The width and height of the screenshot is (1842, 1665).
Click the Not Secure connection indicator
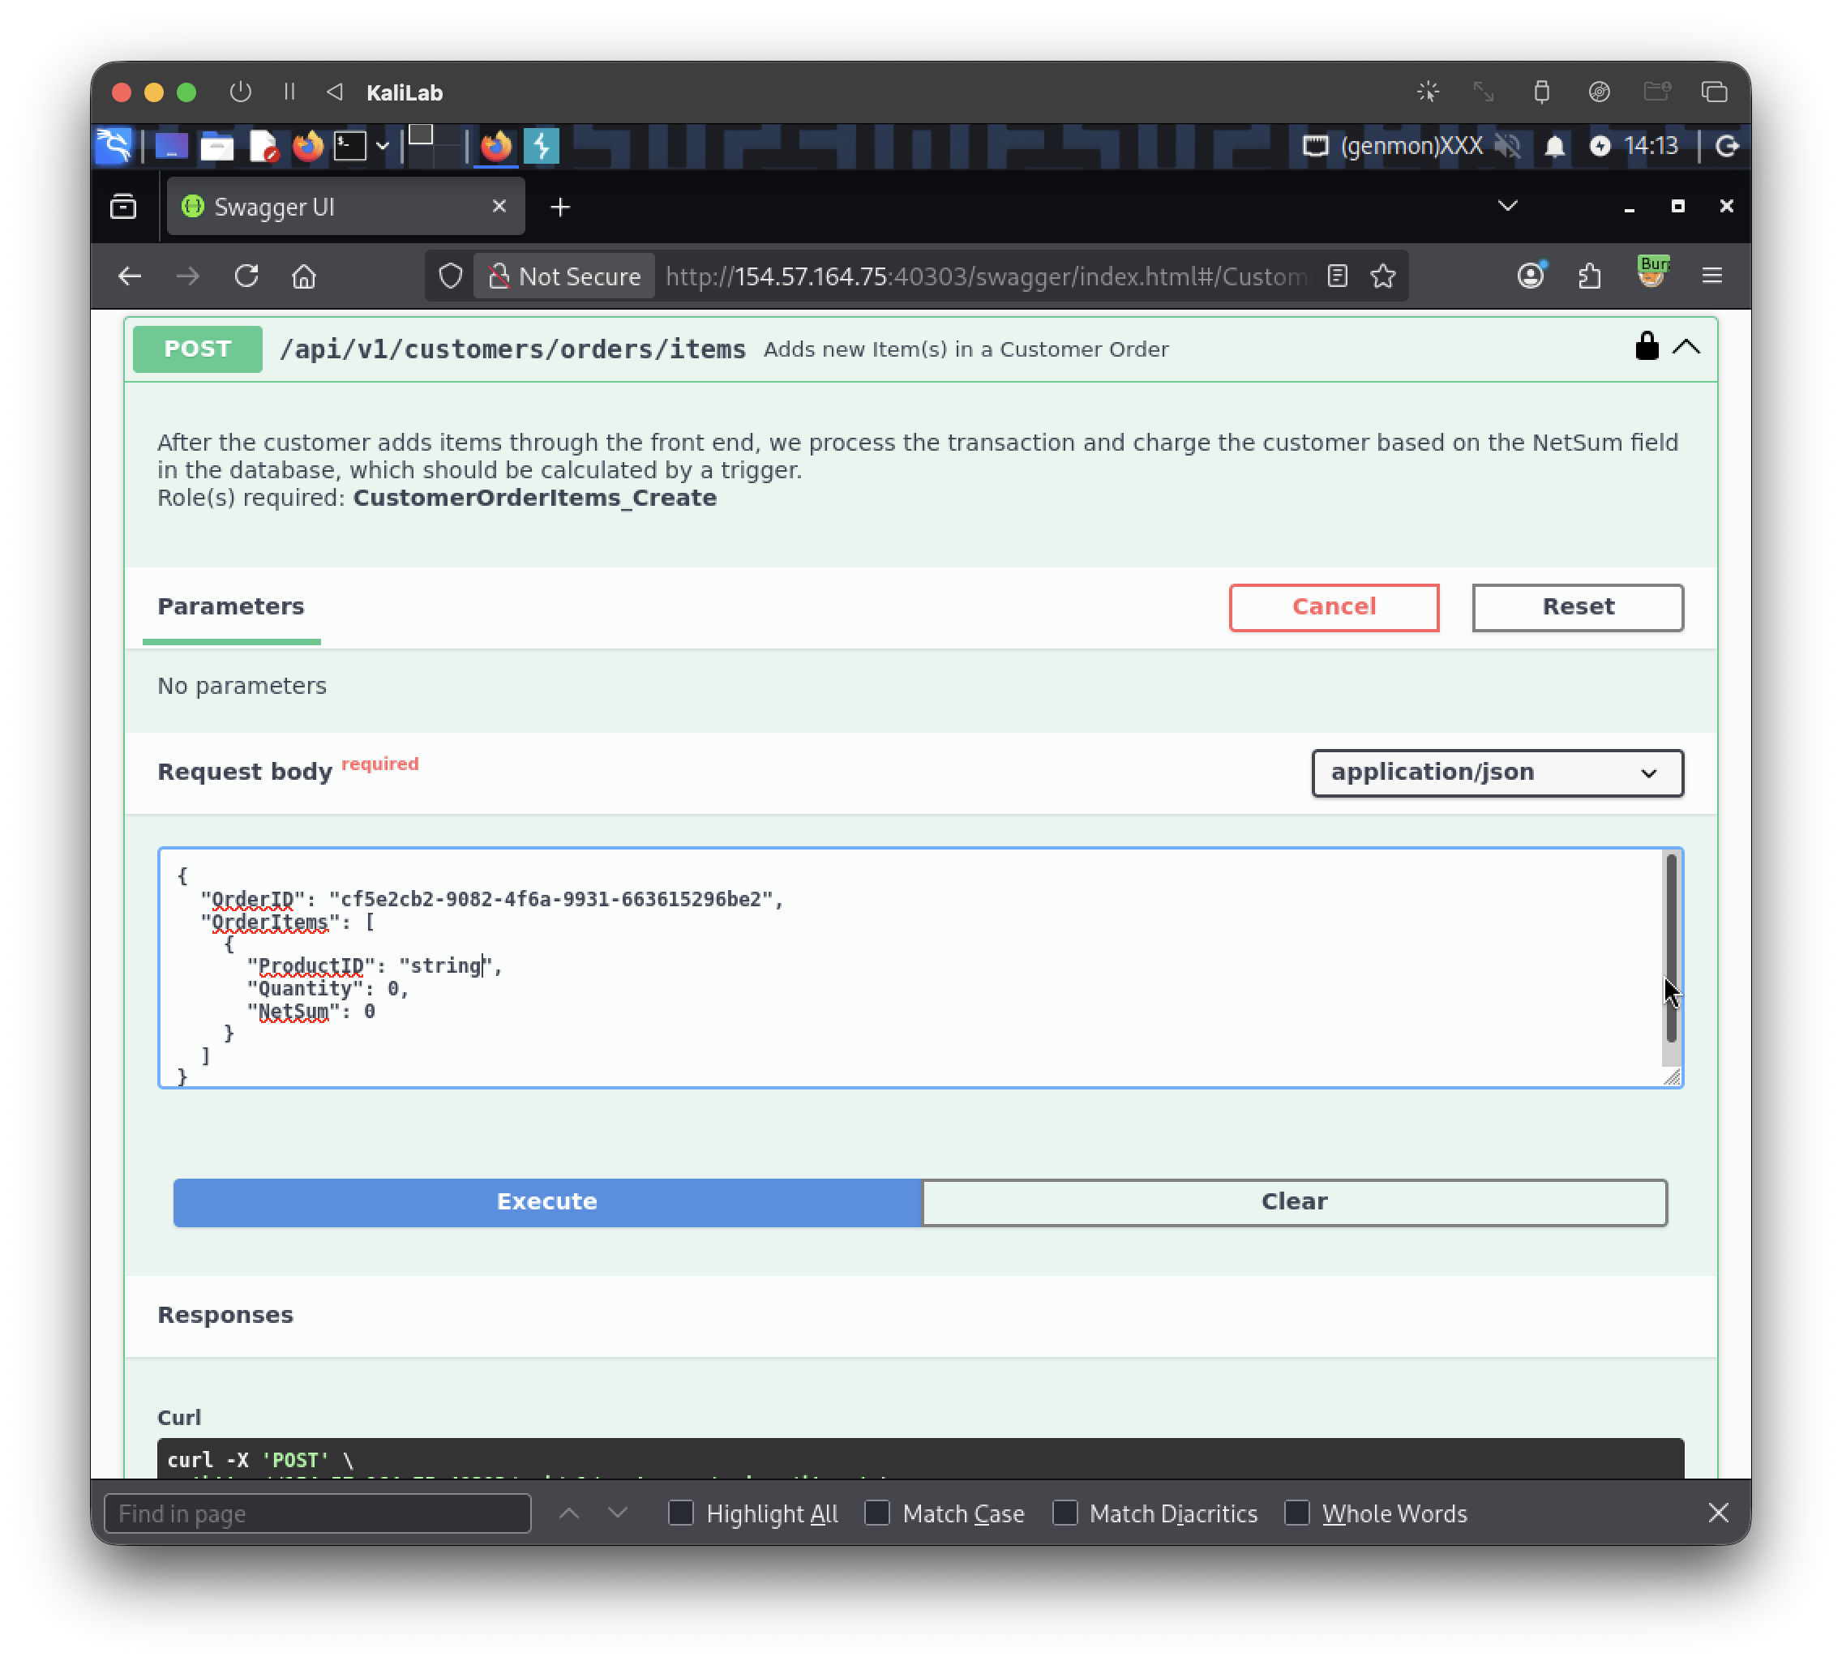[x=564, y=276]
